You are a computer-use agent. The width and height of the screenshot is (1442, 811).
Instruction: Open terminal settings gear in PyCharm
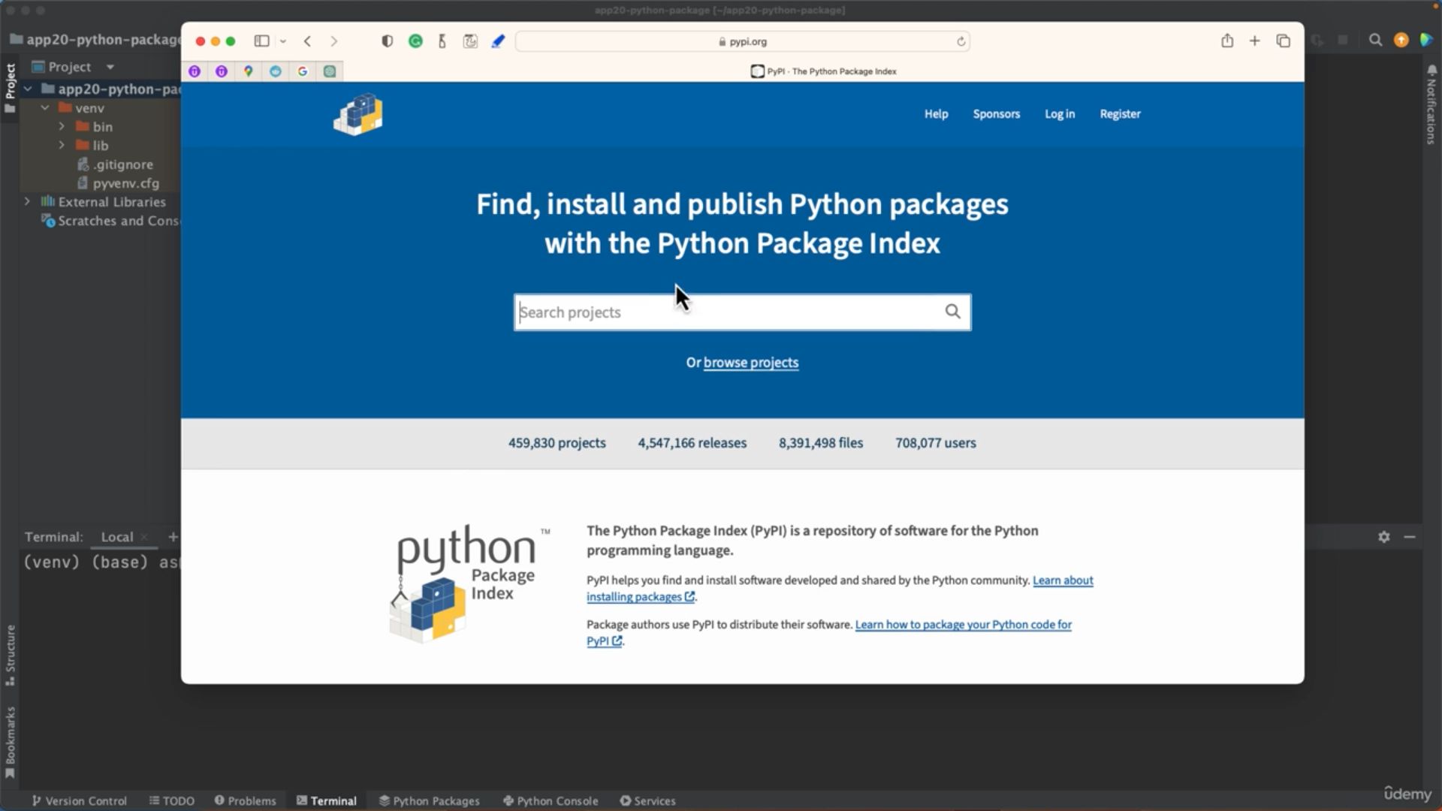click(x=1384, y=537)
